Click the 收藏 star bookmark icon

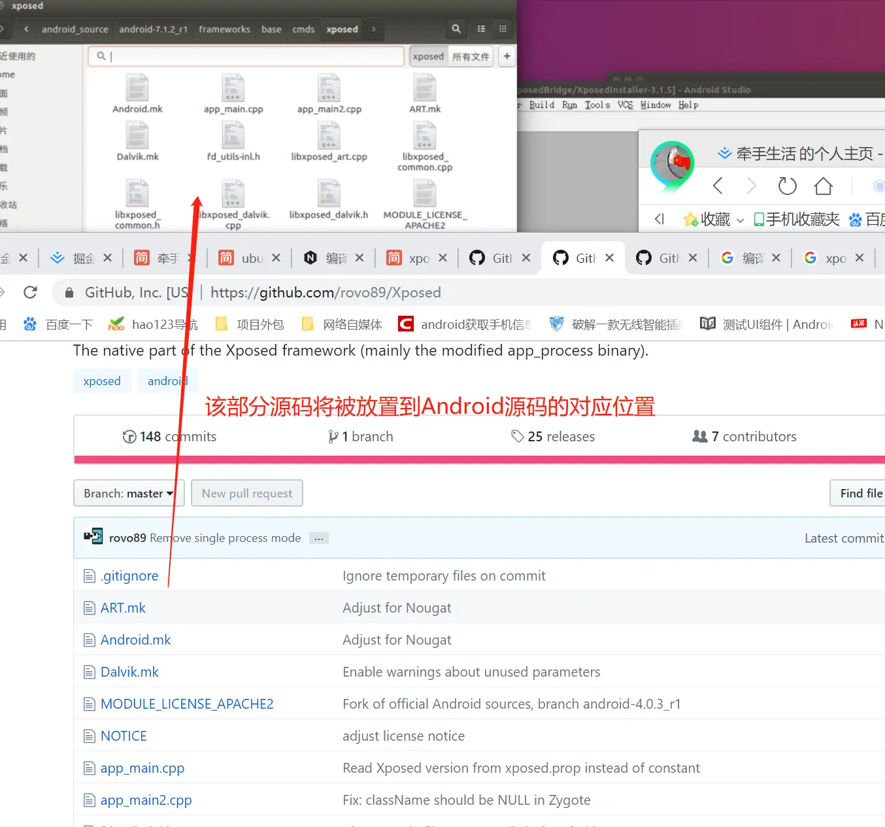[690, 220]
